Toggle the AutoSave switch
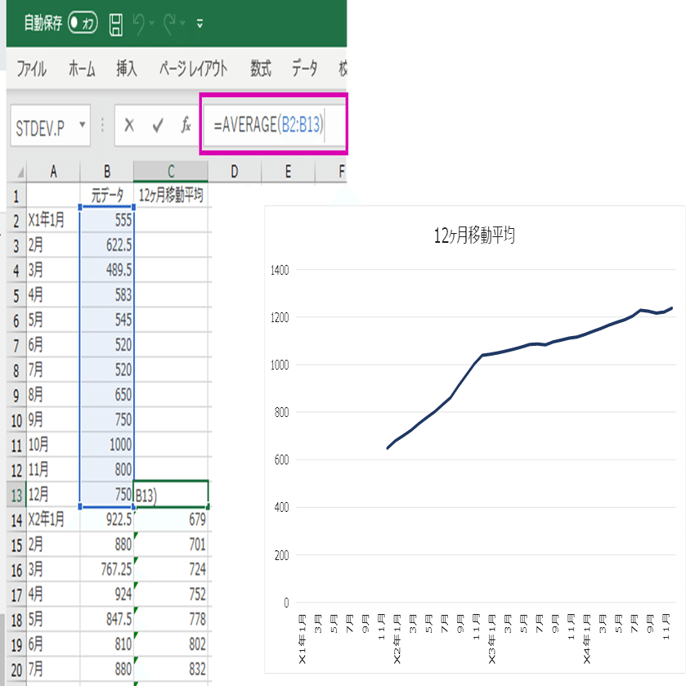686x686 pixels. point(83,23)
